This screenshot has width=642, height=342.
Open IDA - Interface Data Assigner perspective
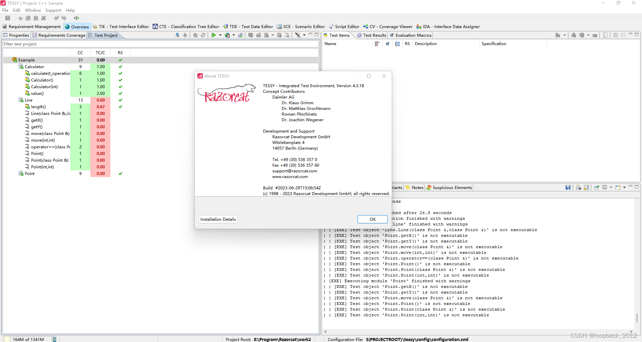coord(448,27)
